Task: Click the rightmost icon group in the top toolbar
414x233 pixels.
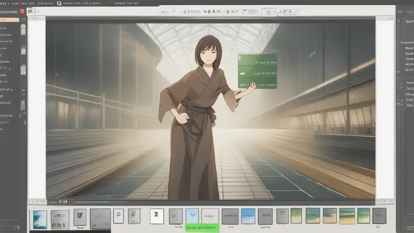Action: coord(287,12)
